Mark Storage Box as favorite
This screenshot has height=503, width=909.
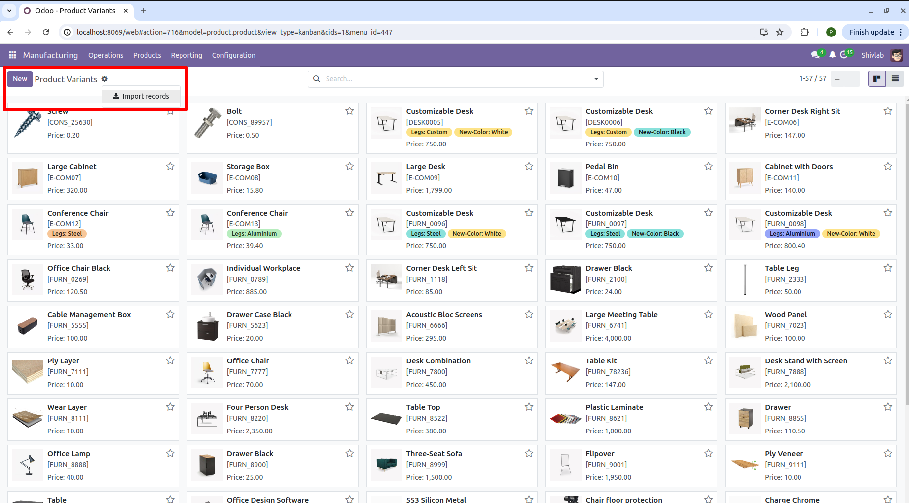click(350, 167)
